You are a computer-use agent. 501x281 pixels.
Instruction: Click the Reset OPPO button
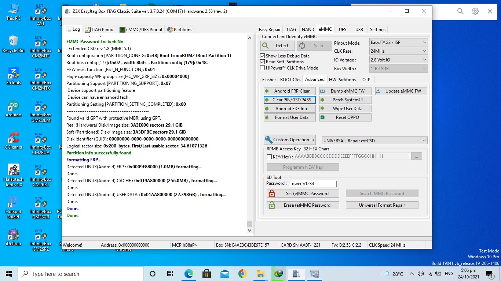(x=345, y=117)
